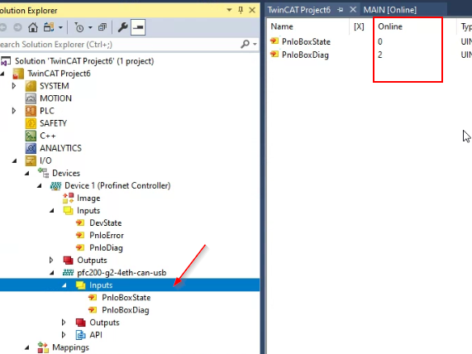
Task: Open the Pending Changes Filter clock icon
Action: 79,27
